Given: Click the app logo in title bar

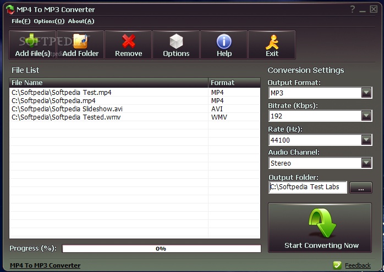Looking at the screenshot, I should (x=10, y=9).
